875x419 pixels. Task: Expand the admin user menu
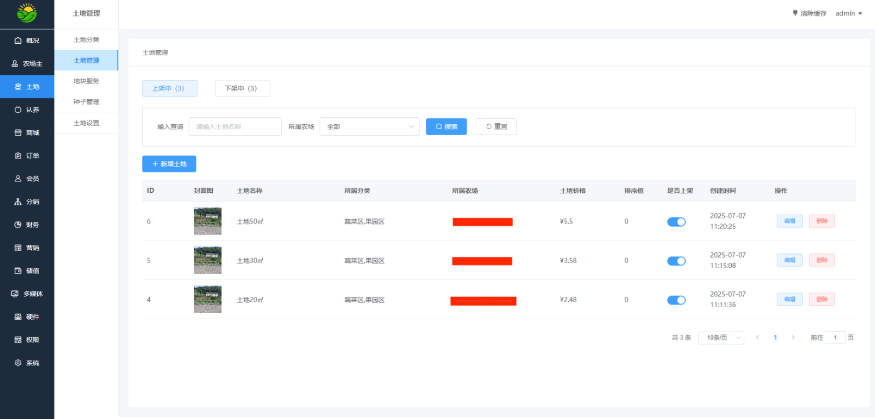848,13
